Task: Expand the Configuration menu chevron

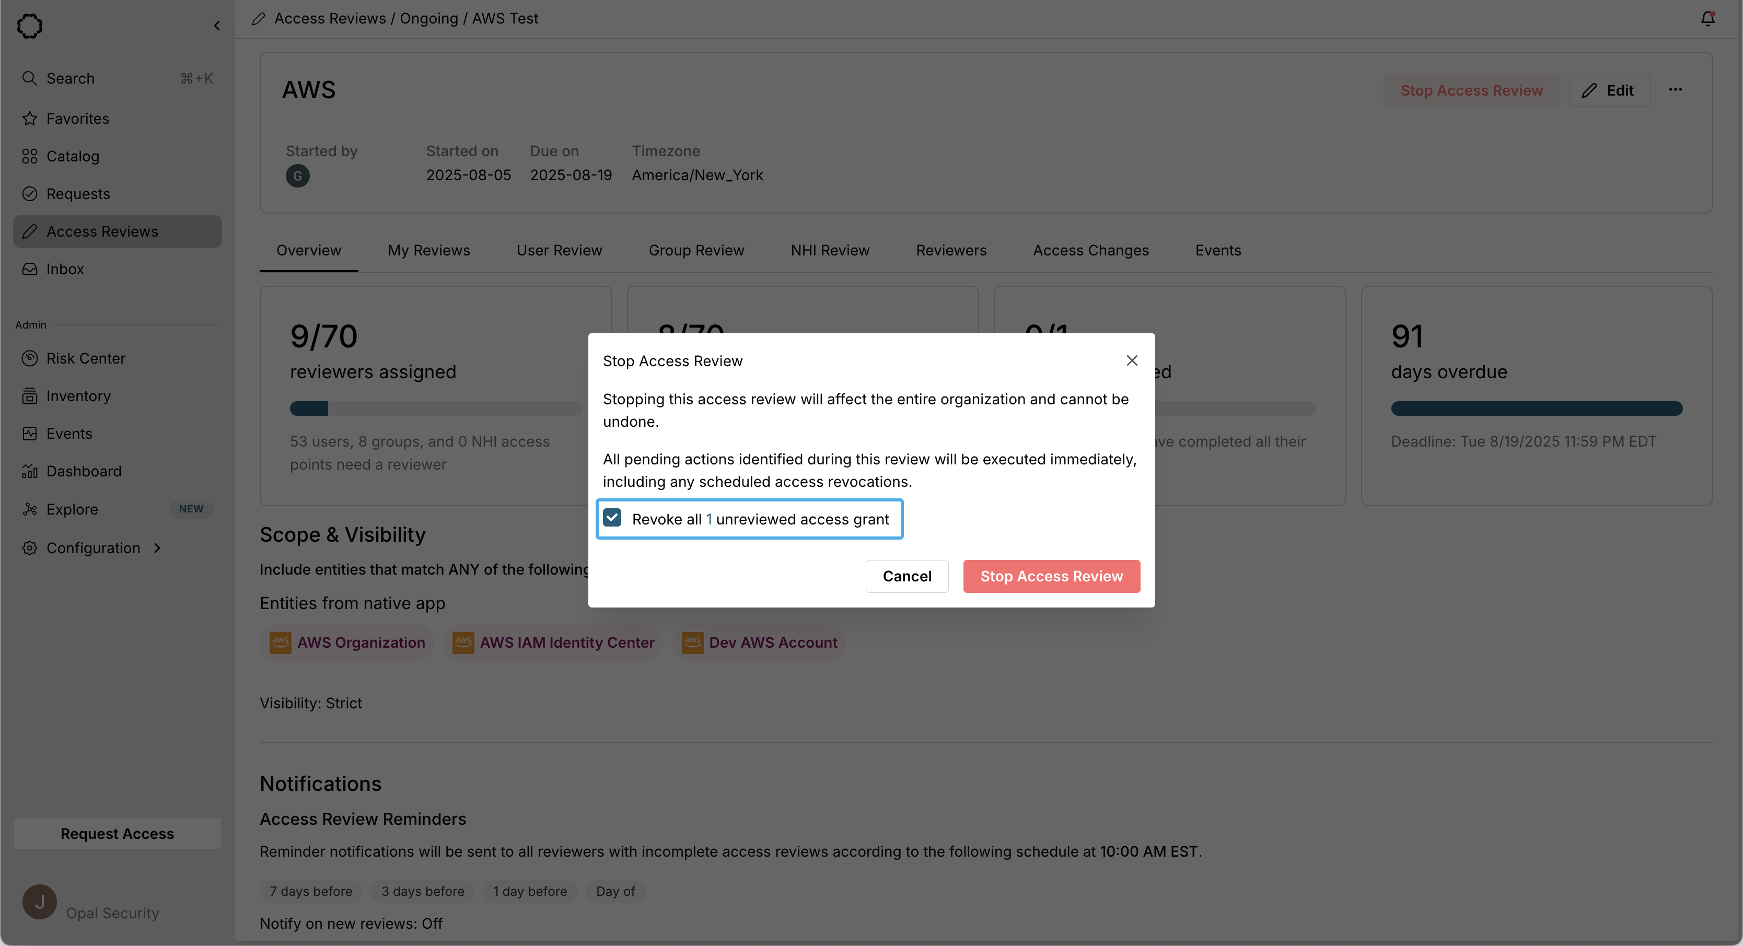Action: (x=158, y=547)
